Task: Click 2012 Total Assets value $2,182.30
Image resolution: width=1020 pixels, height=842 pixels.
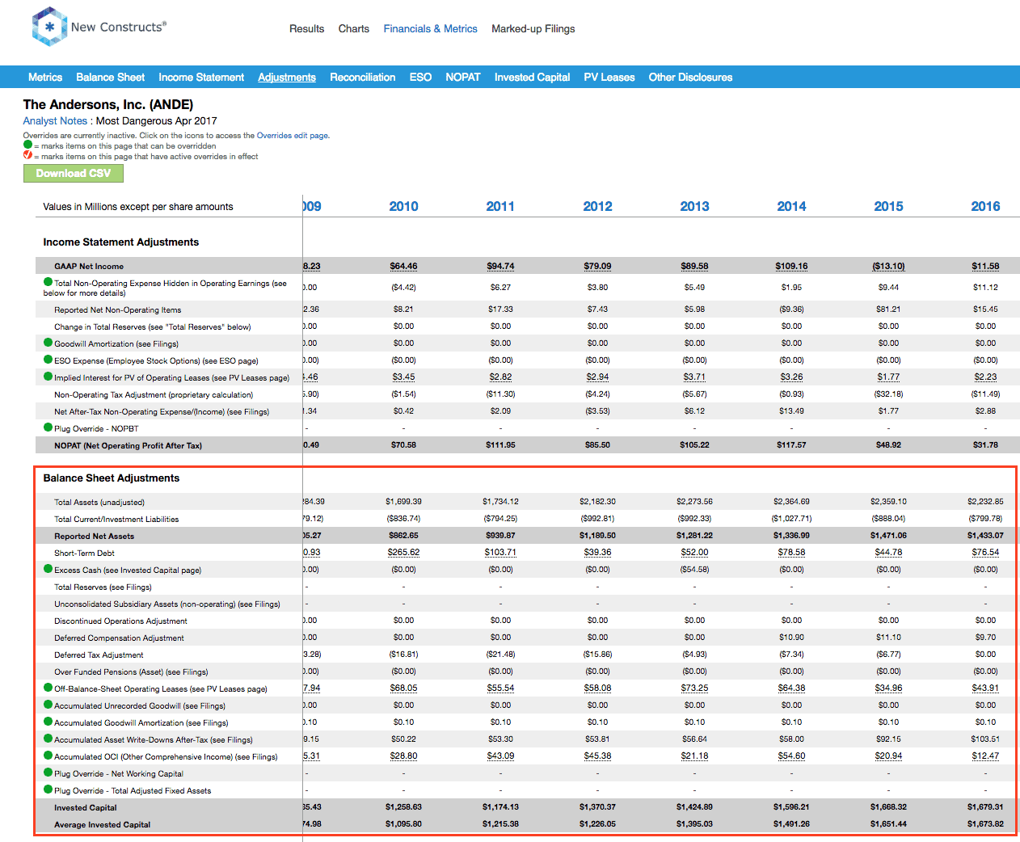Action: pos(598,502)
